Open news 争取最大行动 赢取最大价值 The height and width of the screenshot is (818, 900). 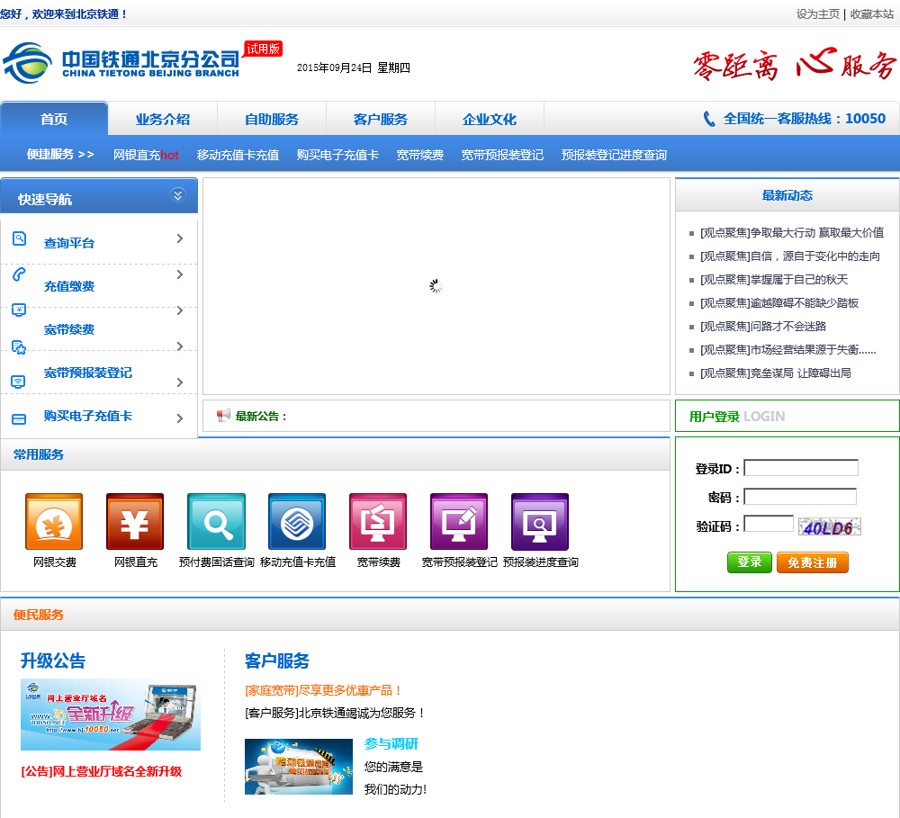791,232
